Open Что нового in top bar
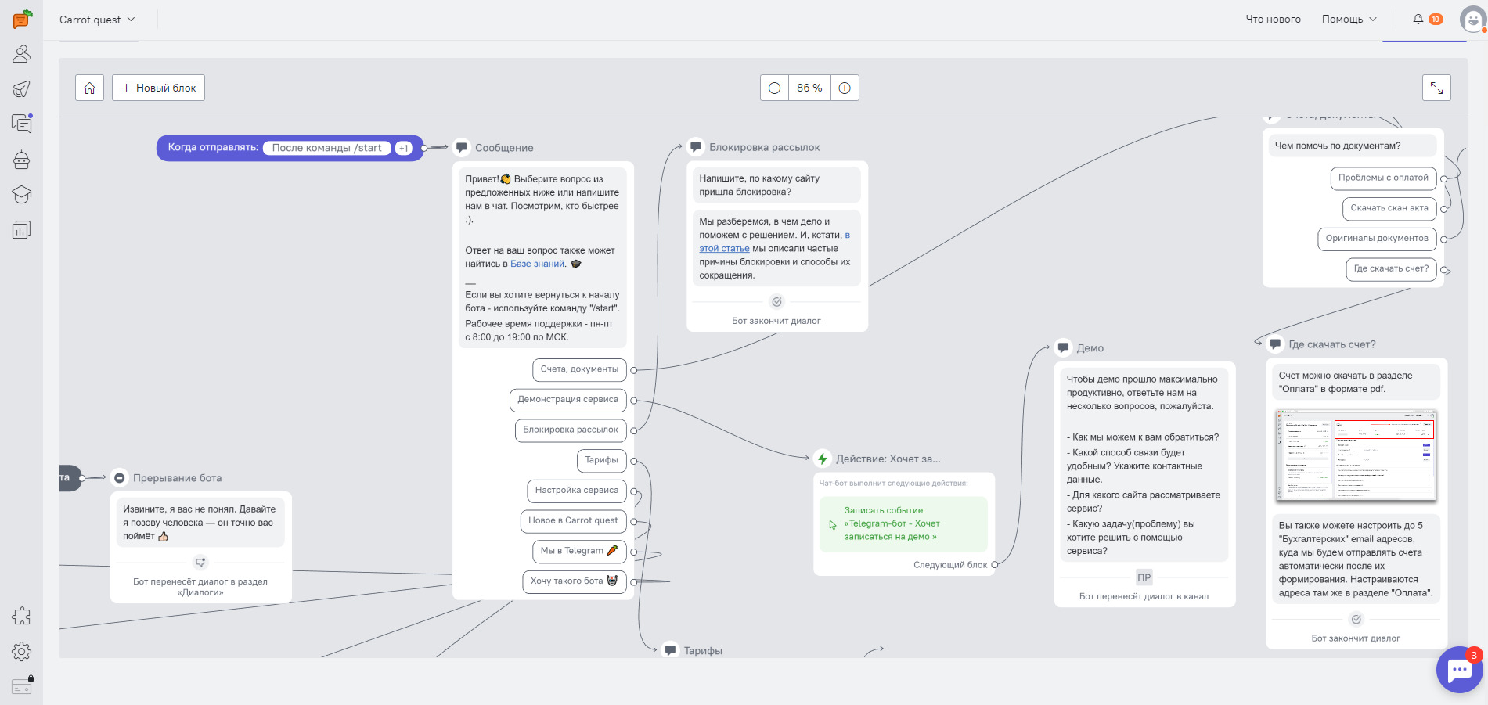The width and height of the screenshot is (1488, 705). click(1273, 20)
